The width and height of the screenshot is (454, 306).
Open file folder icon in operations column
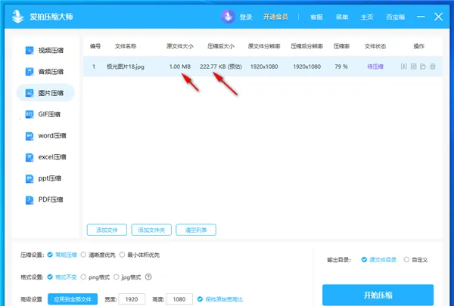pyautogui.click(x=423, y=66)
